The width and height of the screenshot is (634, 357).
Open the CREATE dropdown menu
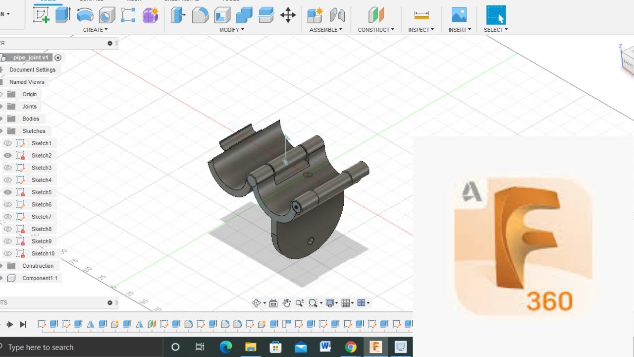(95, 30)
